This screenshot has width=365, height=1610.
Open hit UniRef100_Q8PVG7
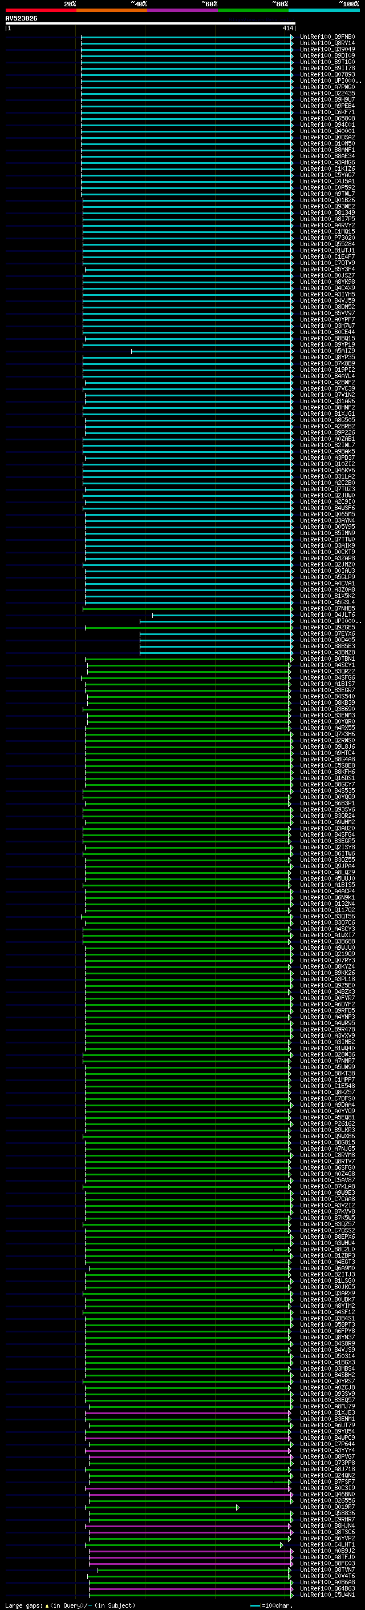327,1456
